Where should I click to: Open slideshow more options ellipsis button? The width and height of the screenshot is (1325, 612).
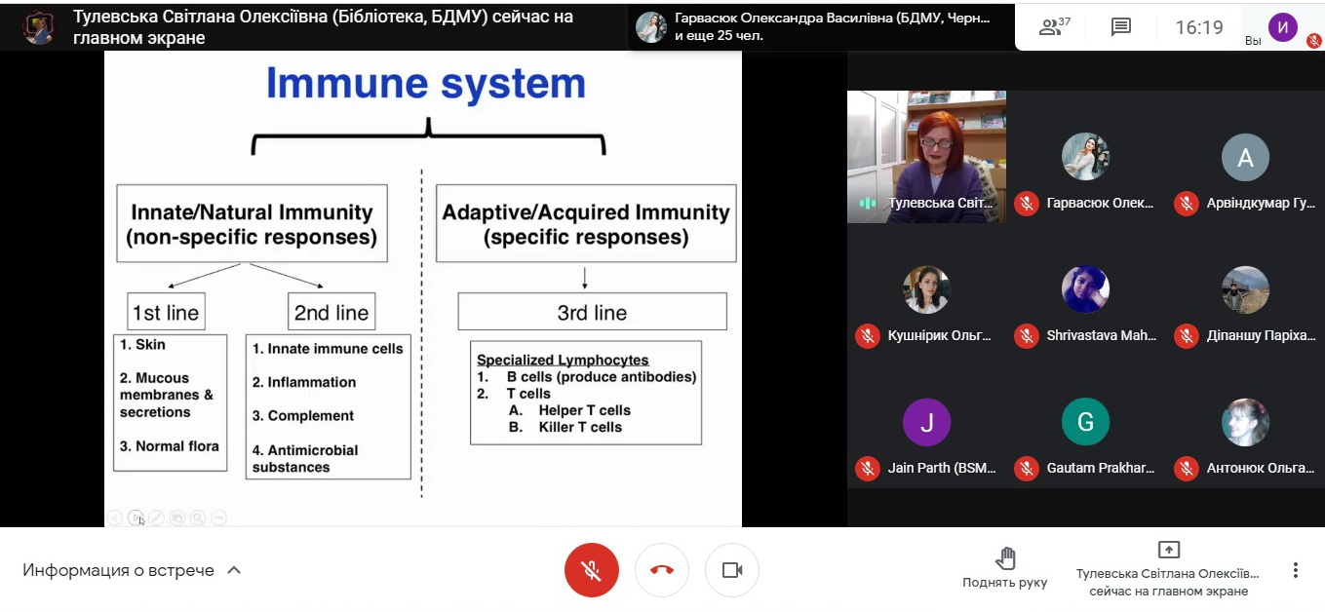(x=218, y=518)
